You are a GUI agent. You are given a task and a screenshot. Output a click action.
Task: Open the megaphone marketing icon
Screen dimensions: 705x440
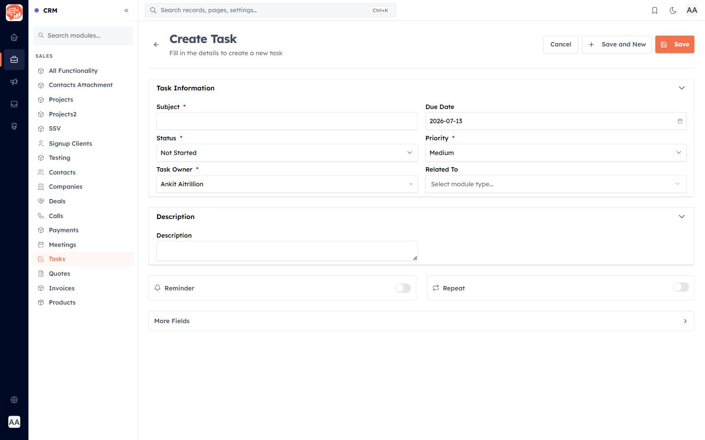pyautogui.click(x=14, y=82)
